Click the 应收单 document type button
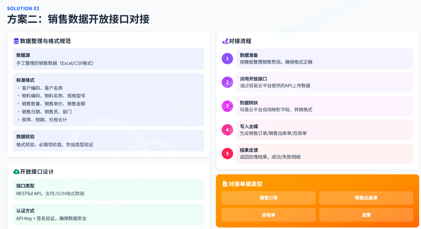The image size is (421, 229). click(x=268, y=215)
